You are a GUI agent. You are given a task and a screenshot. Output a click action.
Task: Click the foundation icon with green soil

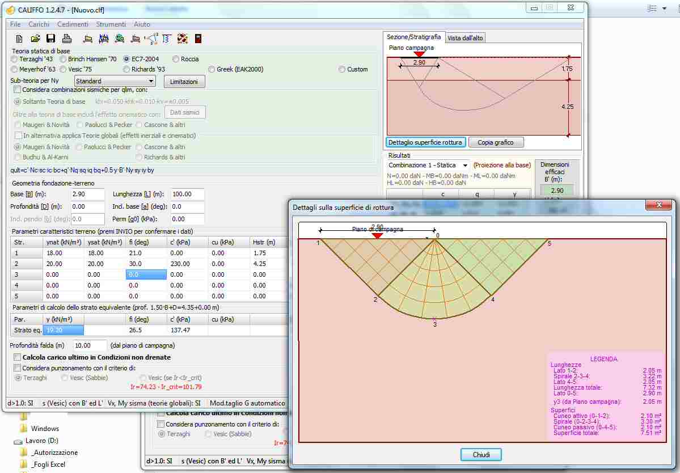[x=119, y=39]
